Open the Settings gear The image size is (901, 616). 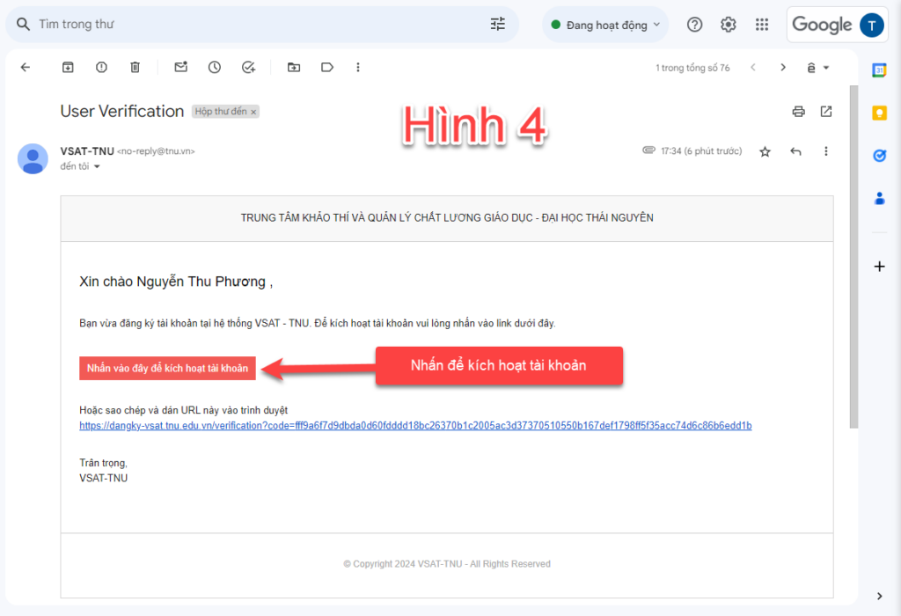point(728,25)
